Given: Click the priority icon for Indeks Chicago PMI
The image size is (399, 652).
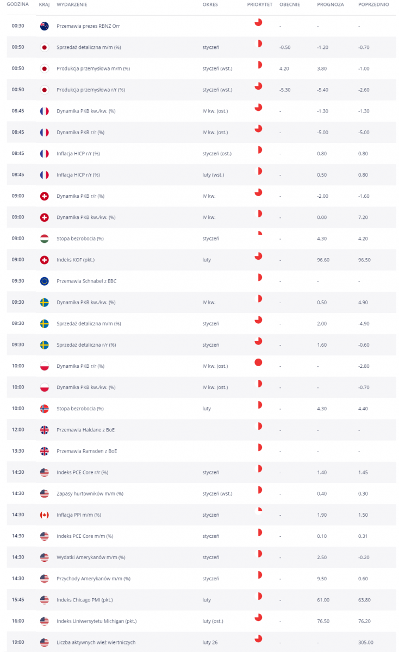Looking at the screenshot, I should coord(259,596).
